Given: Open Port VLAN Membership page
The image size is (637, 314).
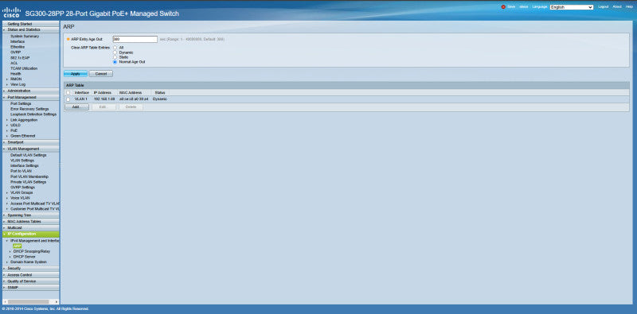Looking at the screenshot, I should click(x=29, y=177).
